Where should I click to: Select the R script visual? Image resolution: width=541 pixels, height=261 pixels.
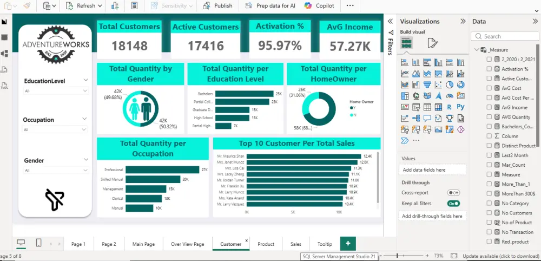coord(449,107)
